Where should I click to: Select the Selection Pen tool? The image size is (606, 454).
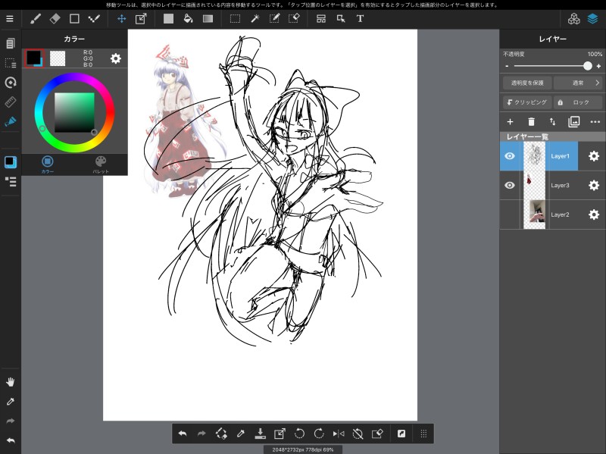[x=274, y=18]
